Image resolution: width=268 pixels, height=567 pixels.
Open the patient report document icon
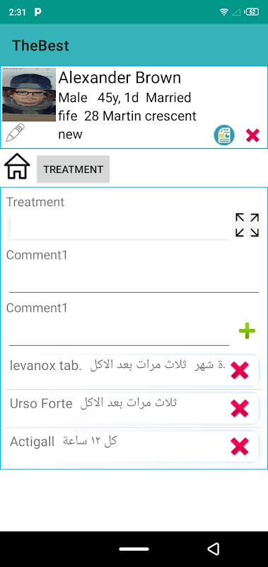coord(224,135)
